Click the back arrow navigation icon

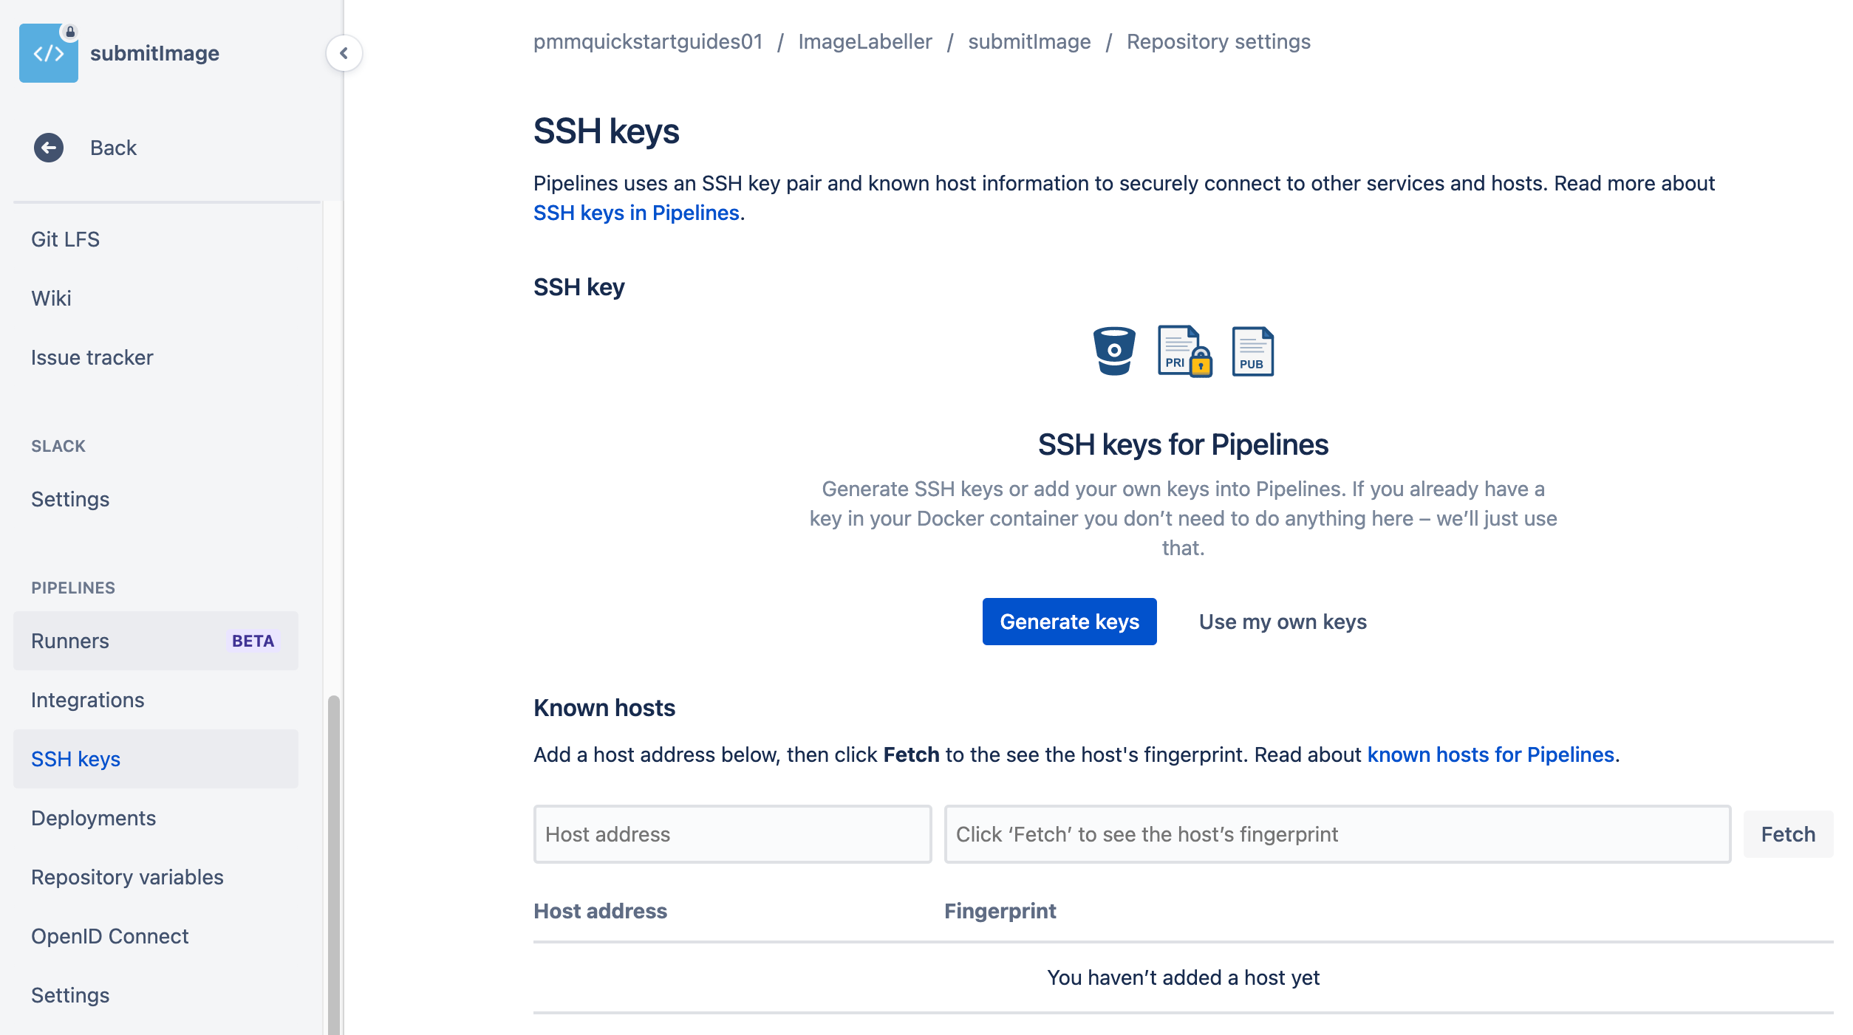point(48,146)
